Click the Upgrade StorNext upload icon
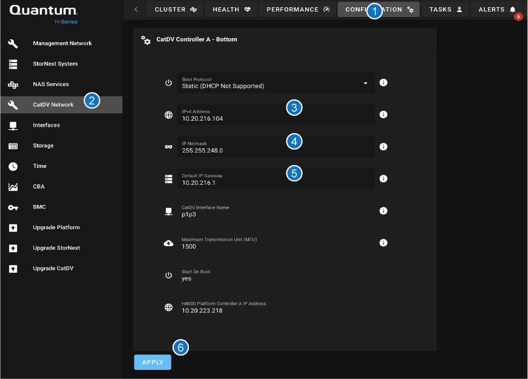 click(x=13, y=248)
